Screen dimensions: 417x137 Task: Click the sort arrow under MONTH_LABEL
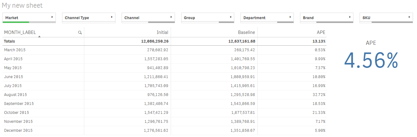(x=40, y=36)
